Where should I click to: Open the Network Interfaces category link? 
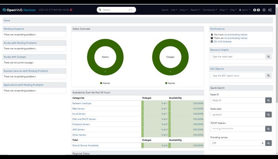click(x=82, y=103)
